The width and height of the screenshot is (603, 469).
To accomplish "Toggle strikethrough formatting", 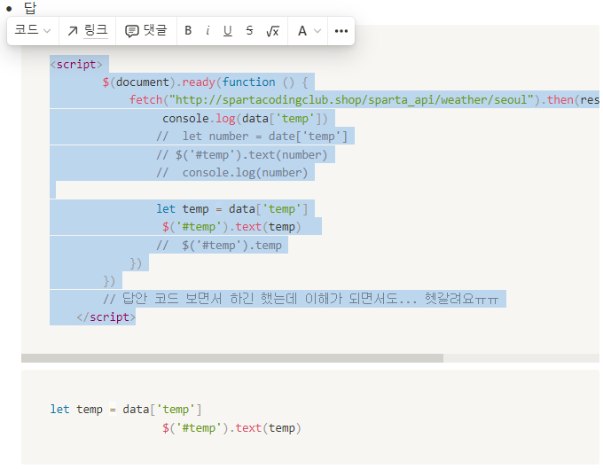I will pyautogui.click(x=249, y=31).
